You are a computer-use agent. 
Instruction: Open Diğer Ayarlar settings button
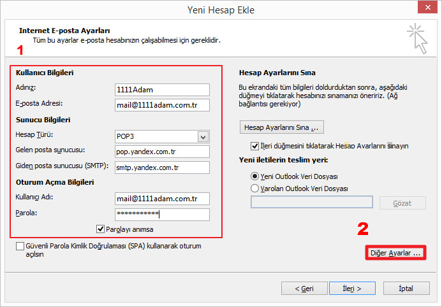[x=395, y=253]
